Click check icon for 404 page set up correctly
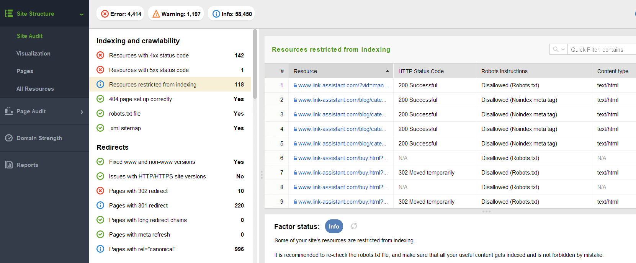 [x=100, y=99]
